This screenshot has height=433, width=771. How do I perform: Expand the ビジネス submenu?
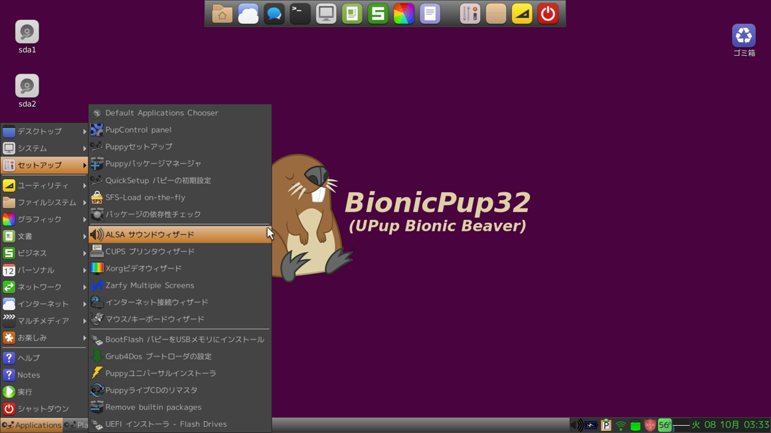pyautogui.click(x=44, y=253)
